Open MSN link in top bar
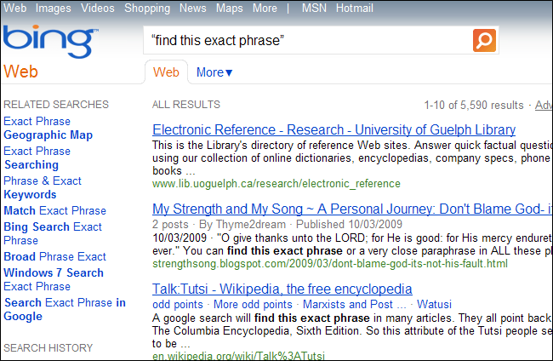The height and width of the screenshot is (361, 553). click(x=315, y=9)
